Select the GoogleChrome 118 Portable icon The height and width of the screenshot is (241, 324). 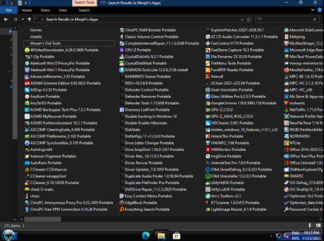208,103
